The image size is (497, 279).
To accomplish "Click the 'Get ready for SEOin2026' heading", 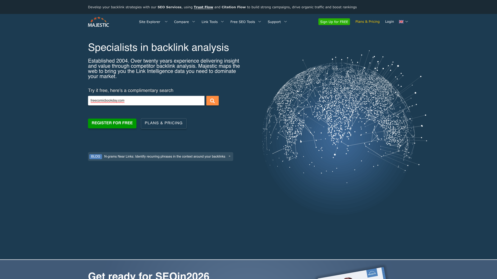I will (x=149, y=275).
